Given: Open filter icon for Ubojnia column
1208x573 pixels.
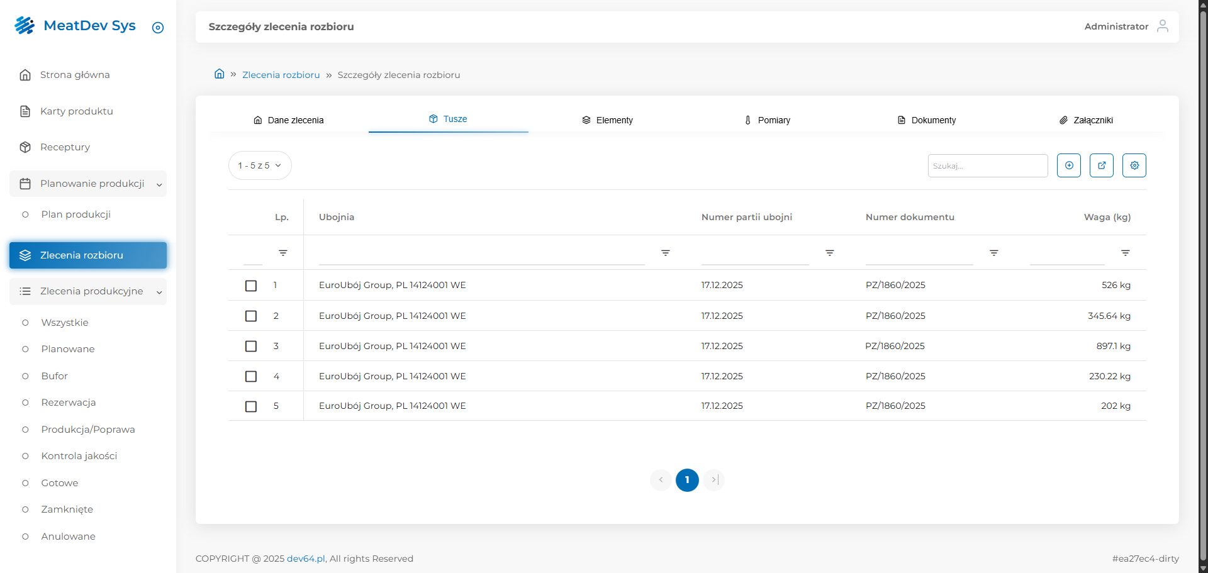Looking at the screenshot, I should pos(665,253).
